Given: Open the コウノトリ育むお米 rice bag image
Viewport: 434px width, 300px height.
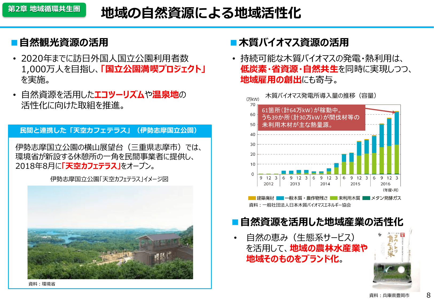Looking at the screenshot, I should tap(396, 260).
